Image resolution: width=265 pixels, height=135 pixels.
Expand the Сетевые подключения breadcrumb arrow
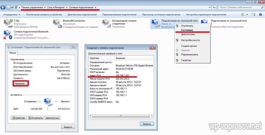tap(96, 6)
